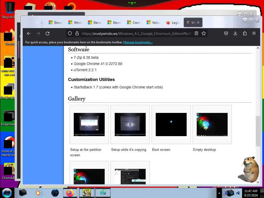Image resolution: width=264 pixels, height=198 pixels.
Task: Click the vertical scrollbar thumb
Action: tap(258, 131)
